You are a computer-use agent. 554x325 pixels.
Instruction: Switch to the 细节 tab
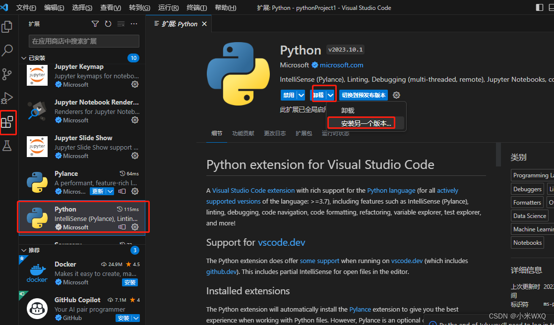click(217, 133)
